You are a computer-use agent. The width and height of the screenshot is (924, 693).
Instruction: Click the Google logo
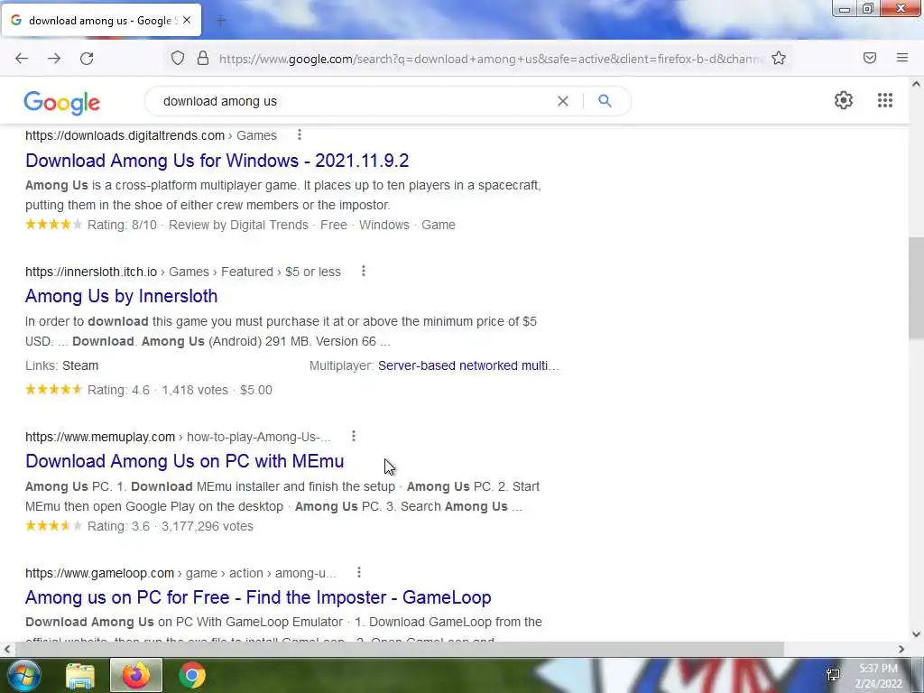62,103
